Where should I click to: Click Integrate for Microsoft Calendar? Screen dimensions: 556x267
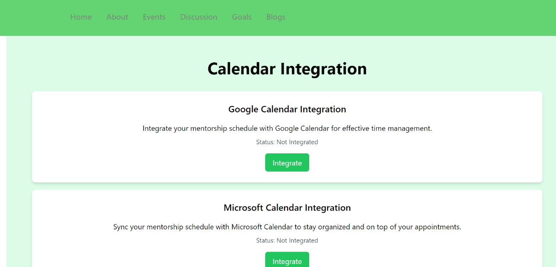pos(287,261)
